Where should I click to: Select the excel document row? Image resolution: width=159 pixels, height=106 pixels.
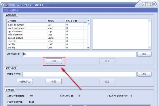click(x=47, y=25)
